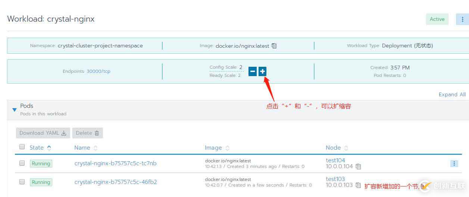The image size is (469, 197).
Task: Check the crystal-nginx-b75757c5c-tc7nb row checkbox
Action: [22, 163]
